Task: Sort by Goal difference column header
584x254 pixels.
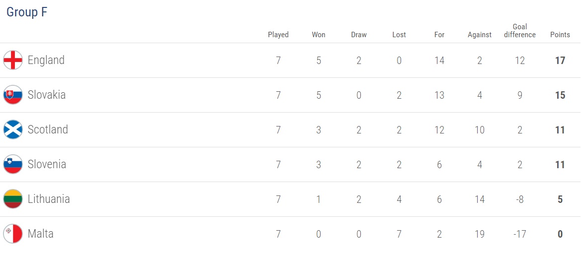Action: 520,31
